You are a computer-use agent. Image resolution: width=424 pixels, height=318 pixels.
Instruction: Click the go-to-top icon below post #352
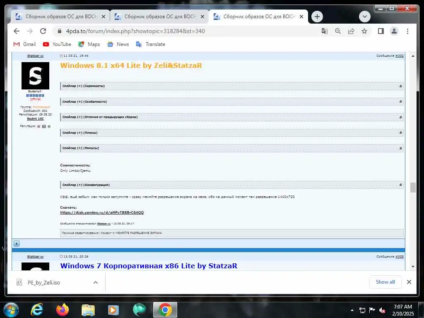[17, 243]
